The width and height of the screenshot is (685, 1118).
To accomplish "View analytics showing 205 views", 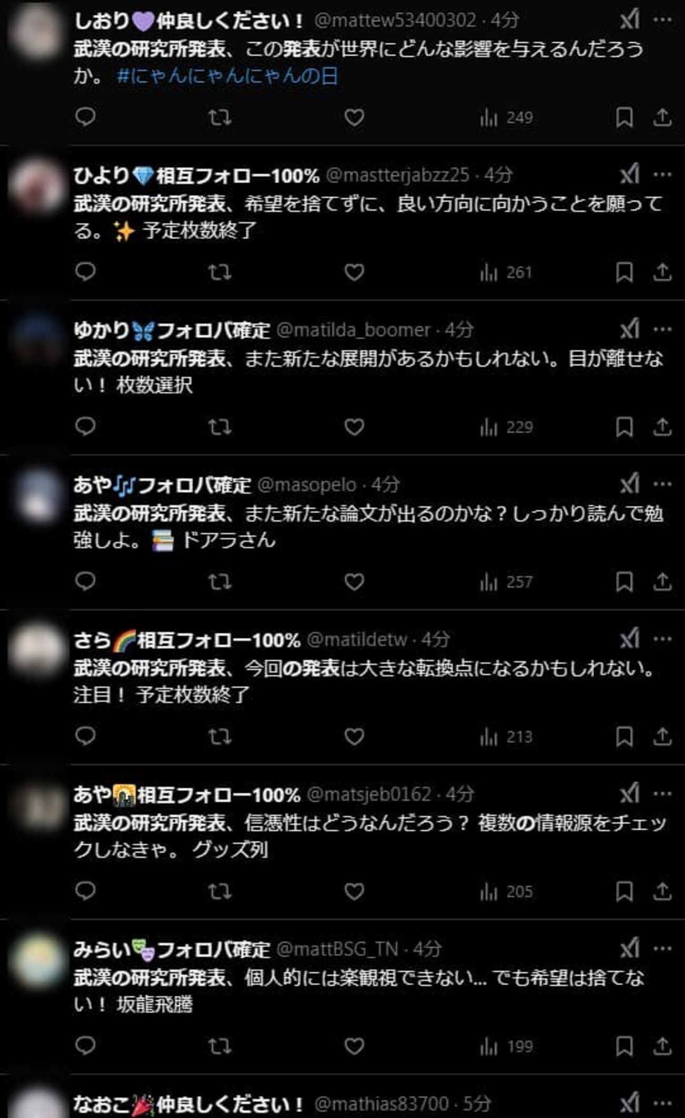I will coord(506,891).
